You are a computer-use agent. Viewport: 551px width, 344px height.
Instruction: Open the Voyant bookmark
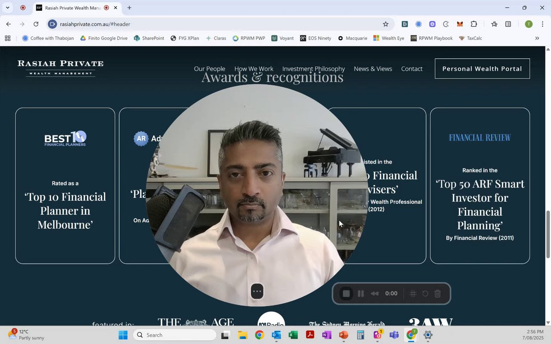[x=282, y=38]
